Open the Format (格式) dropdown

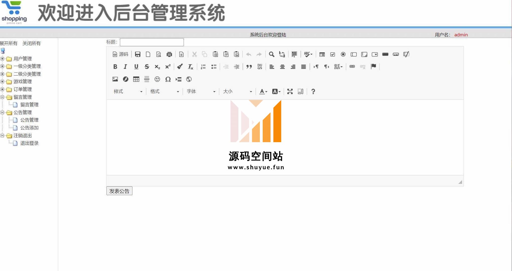click(164, 91)
